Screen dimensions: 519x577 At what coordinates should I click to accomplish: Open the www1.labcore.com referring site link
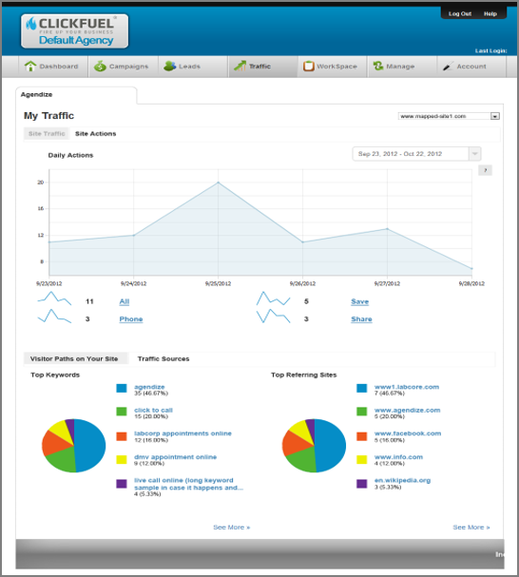pos(407,387)
